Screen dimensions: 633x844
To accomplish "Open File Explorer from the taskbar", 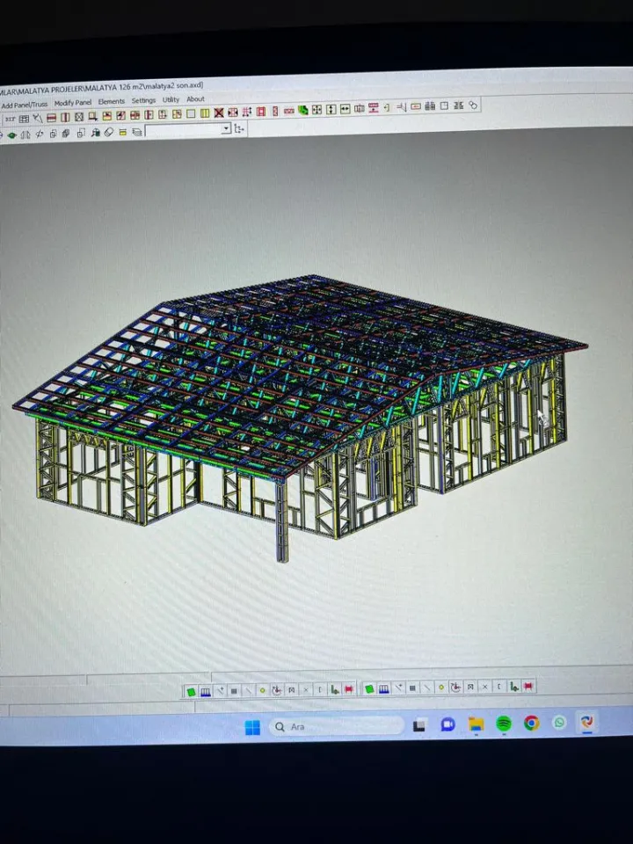I will click(x=476, y=724).
